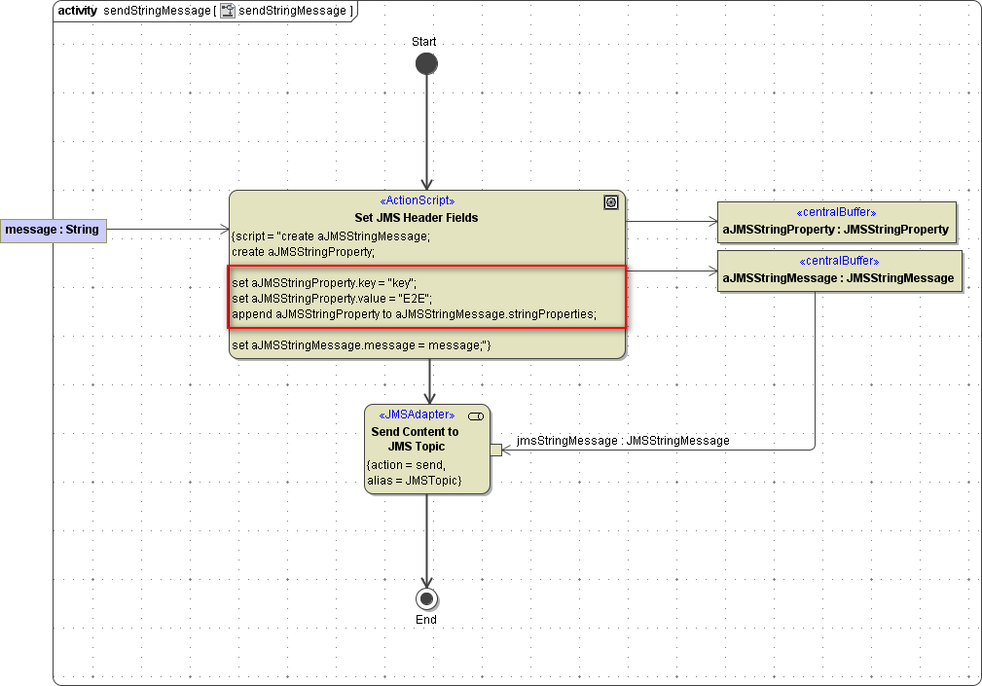The height and width of the screenshot is (686, 982).
Task: Click the «JMSAdapter» stereotype label
Action: 416,415
